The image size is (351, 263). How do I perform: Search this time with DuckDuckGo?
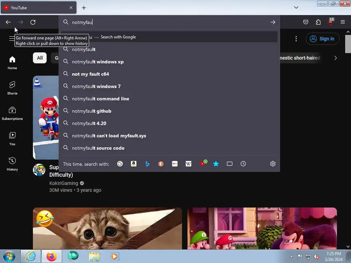[x=161, y=164]
